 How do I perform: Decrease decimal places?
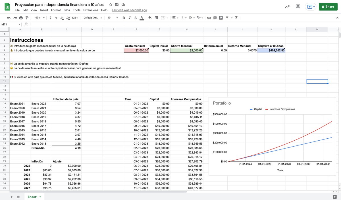click(62, 18)
